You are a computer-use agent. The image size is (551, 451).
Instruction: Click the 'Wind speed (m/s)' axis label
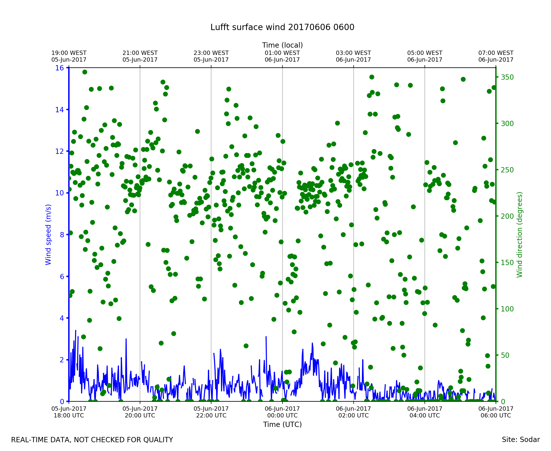point(48,235)
